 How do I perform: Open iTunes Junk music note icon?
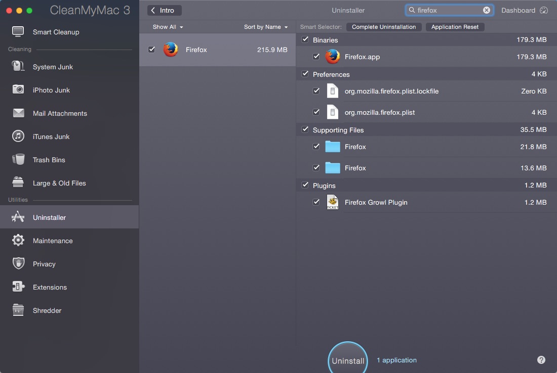point(18,136)
